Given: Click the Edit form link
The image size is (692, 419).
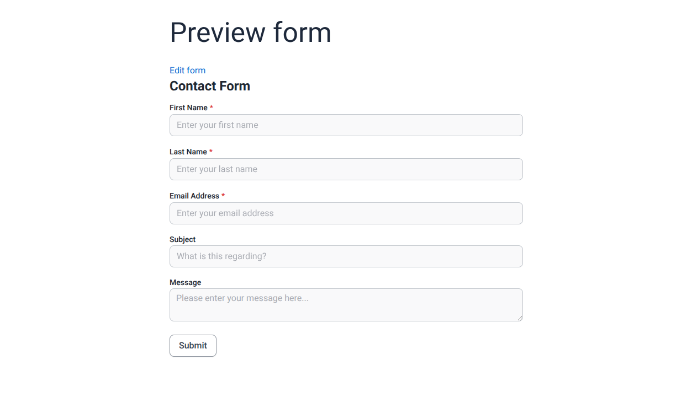Looking at the screenshot, I should coord(187,70).
